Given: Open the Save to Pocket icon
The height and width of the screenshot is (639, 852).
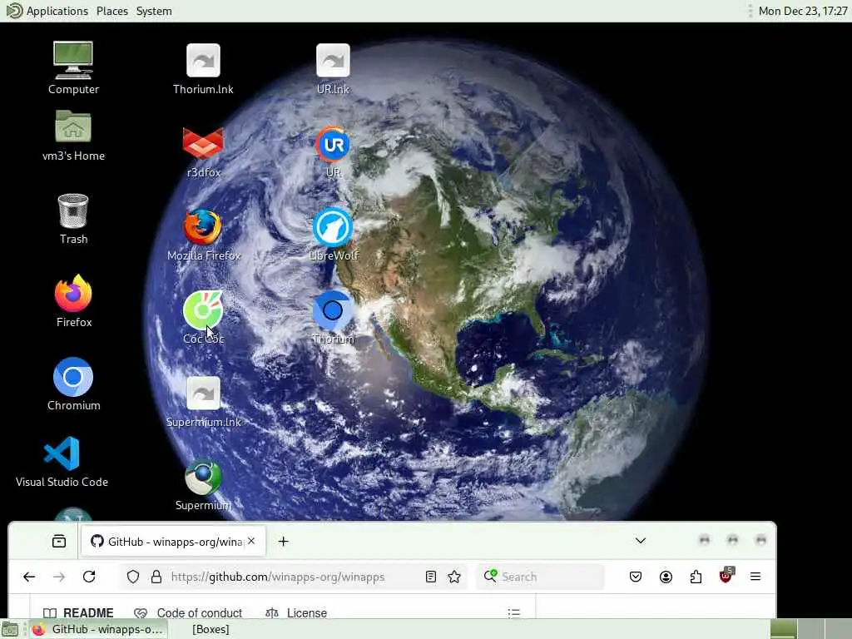Looking at the screenshot, I should tap(636, 577).
